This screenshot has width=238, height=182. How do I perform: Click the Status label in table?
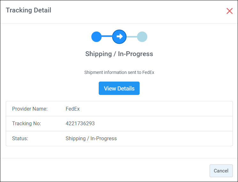click(20, 138)
